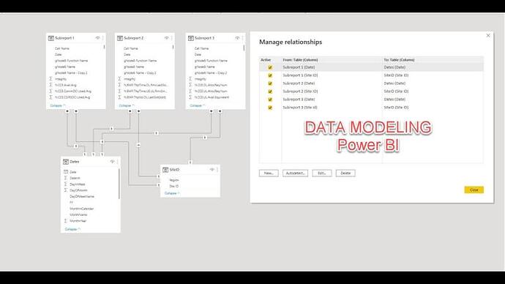Collapse the SiteID table card
The height and width of the screenshot is (284, 505).
(x=172, y=193)
